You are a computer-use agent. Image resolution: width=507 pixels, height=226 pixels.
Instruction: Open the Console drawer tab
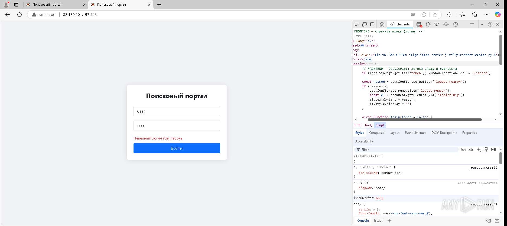(363, 221)
